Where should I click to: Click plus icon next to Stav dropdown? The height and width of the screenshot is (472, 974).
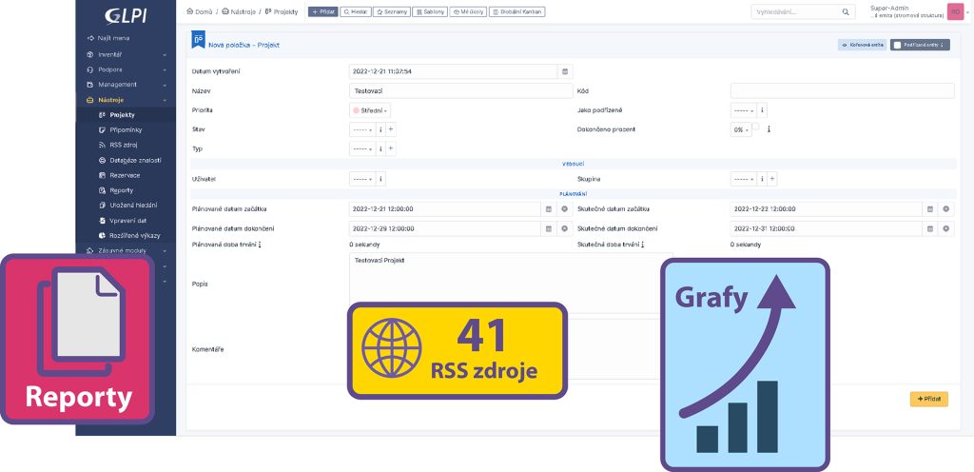pyautogui.click(x=391, y=129)
